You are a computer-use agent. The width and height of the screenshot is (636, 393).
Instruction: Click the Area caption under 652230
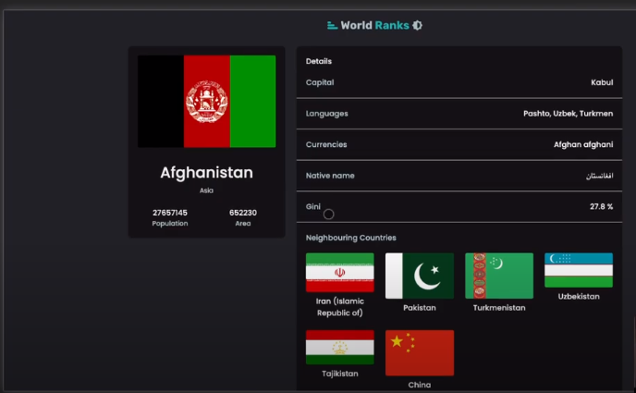[x=243, y=224]
